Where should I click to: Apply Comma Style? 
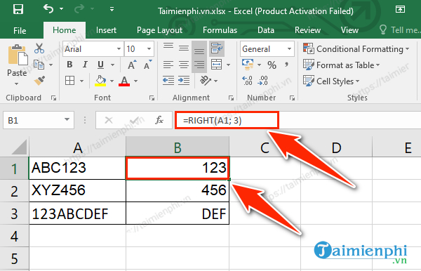coord(287,65)
